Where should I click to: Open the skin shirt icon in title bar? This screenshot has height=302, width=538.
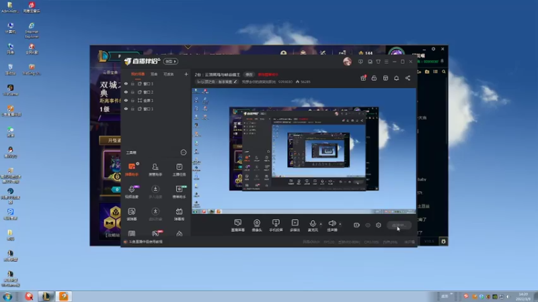click(378, 62)
